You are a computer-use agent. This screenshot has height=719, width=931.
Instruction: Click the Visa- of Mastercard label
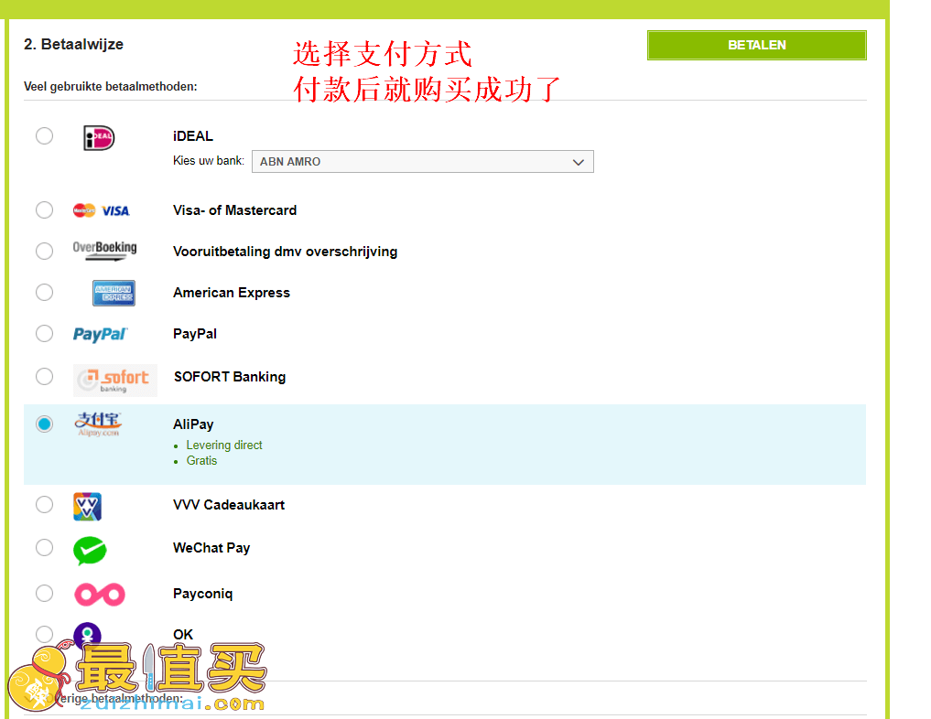click(234, 210)
